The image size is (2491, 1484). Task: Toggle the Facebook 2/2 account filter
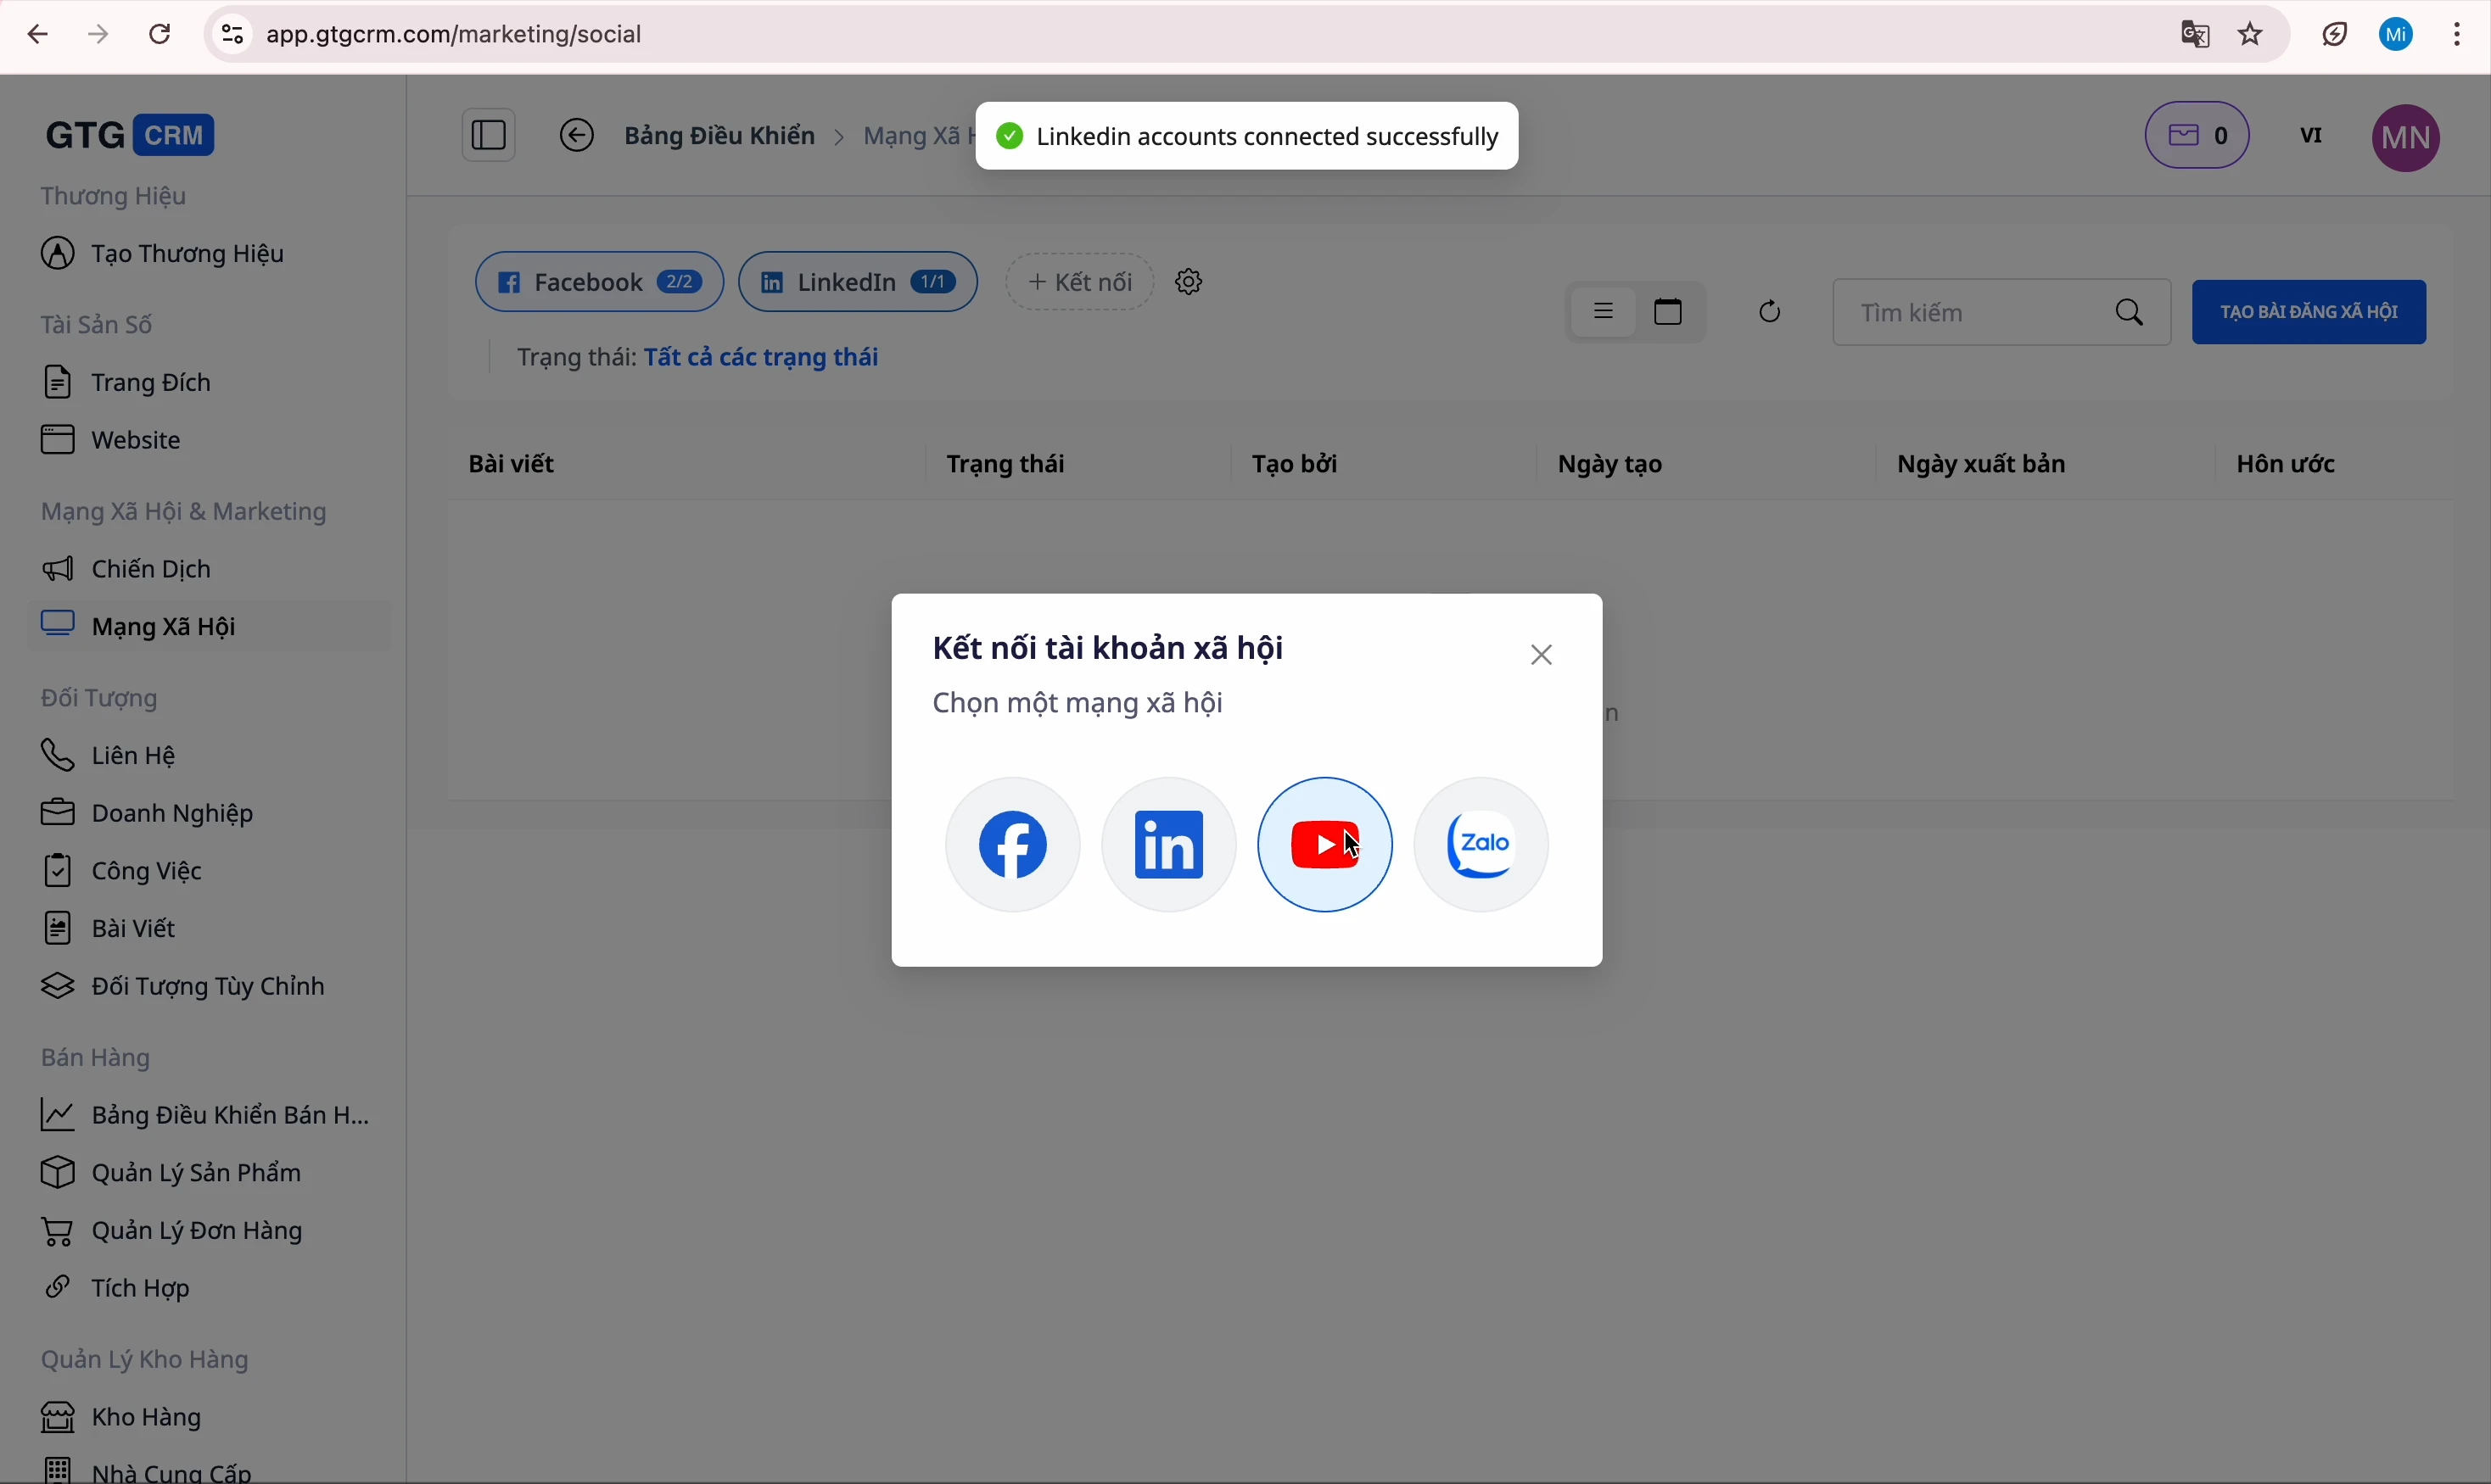(598, 281)
